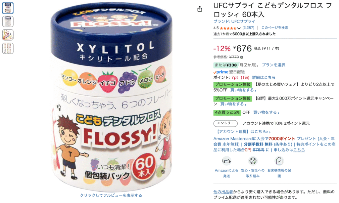
Task: Click the prime logo
Action: (x=221, y=72)
